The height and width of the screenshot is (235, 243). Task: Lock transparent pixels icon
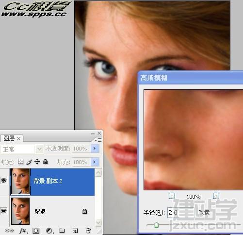click(20, 162)
